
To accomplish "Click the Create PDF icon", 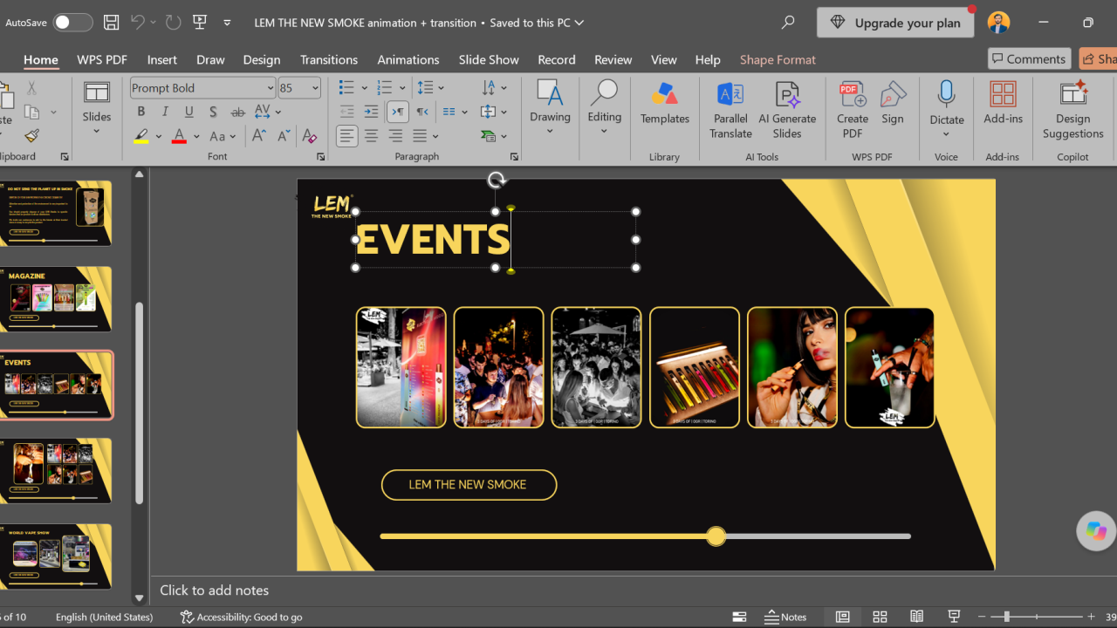I will [853, 111].
